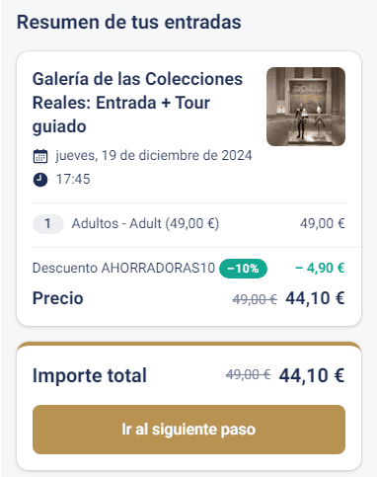The width and height of the screenshot is (377, 477).
Task: Click the green −10% discount badge
Action: (x=243, y=269)
